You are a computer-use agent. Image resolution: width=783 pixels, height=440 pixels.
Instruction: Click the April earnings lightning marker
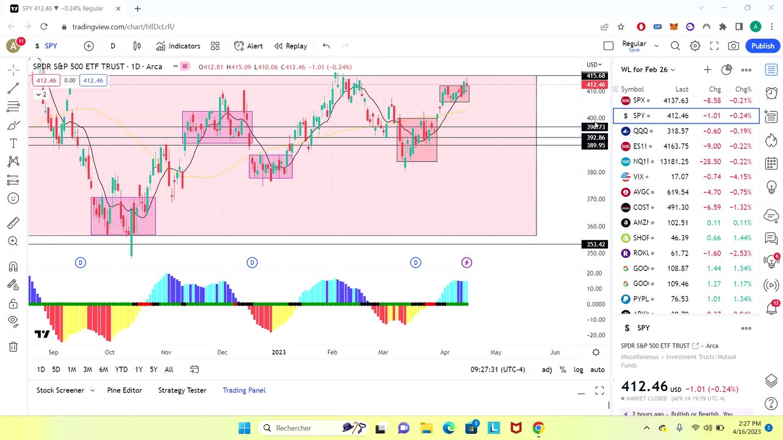pos(466,263)
